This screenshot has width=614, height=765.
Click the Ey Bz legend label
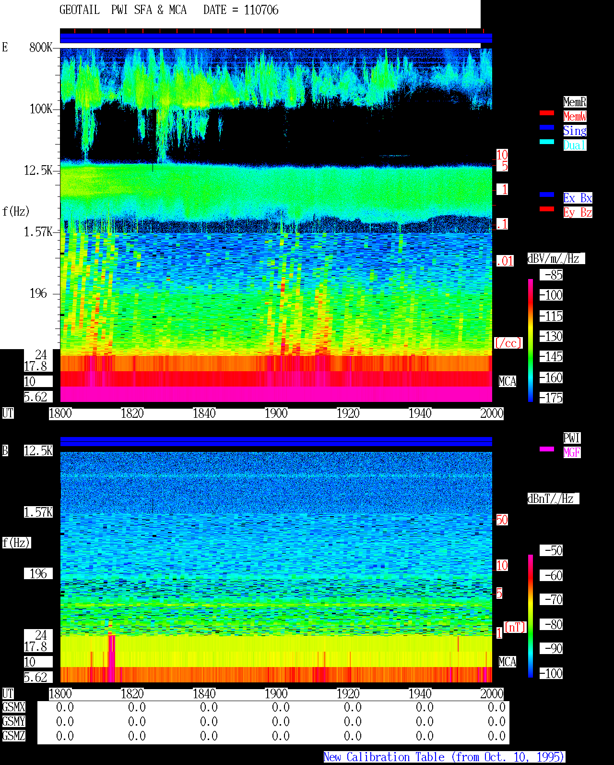pos(578,212)
